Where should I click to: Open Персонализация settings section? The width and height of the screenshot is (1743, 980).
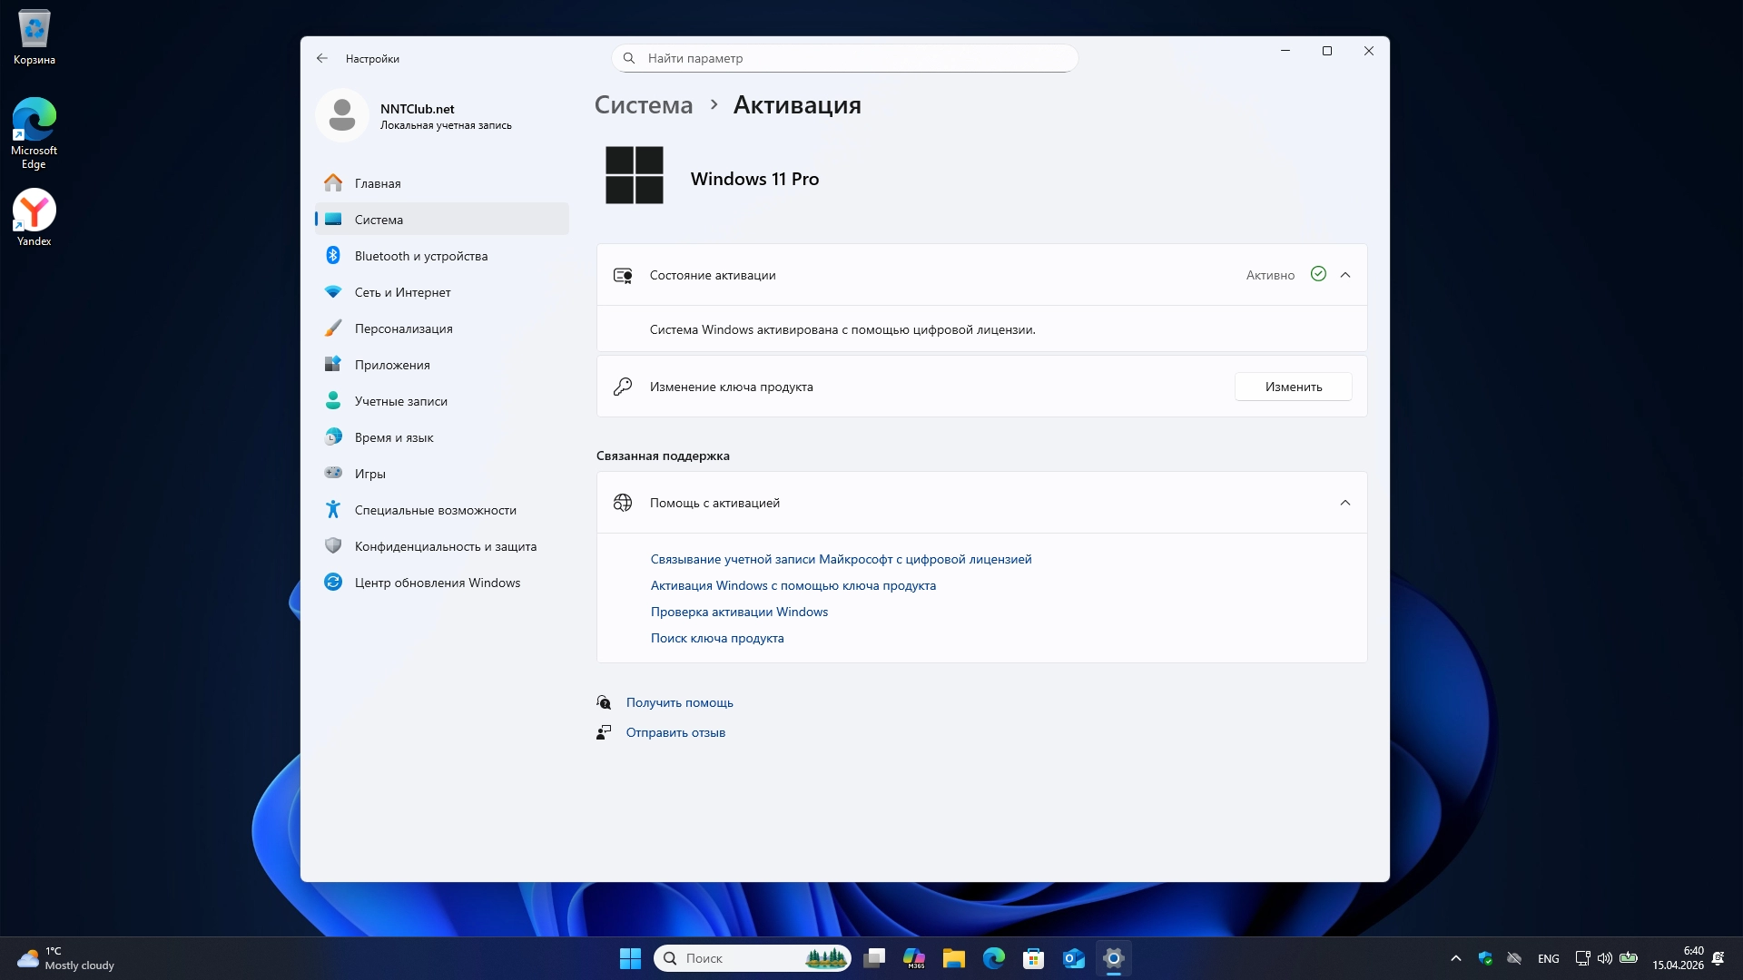403,328
